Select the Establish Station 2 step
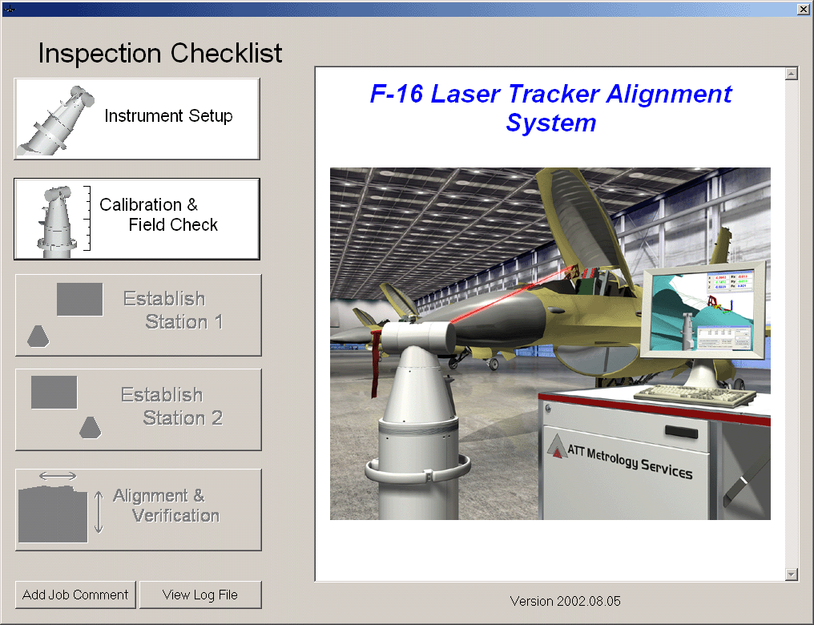Screen dimensions: 814x625 (138, 409)
